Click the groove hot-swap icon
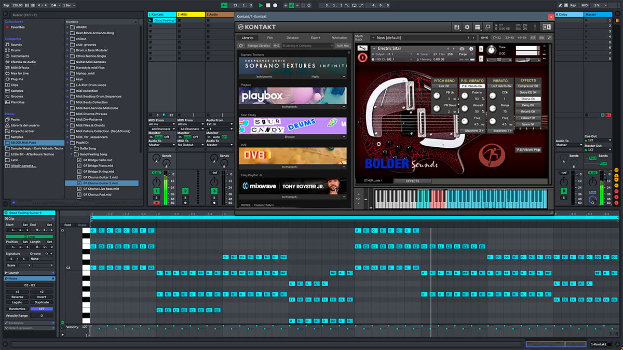623x350 pixels. click(46, 254)
